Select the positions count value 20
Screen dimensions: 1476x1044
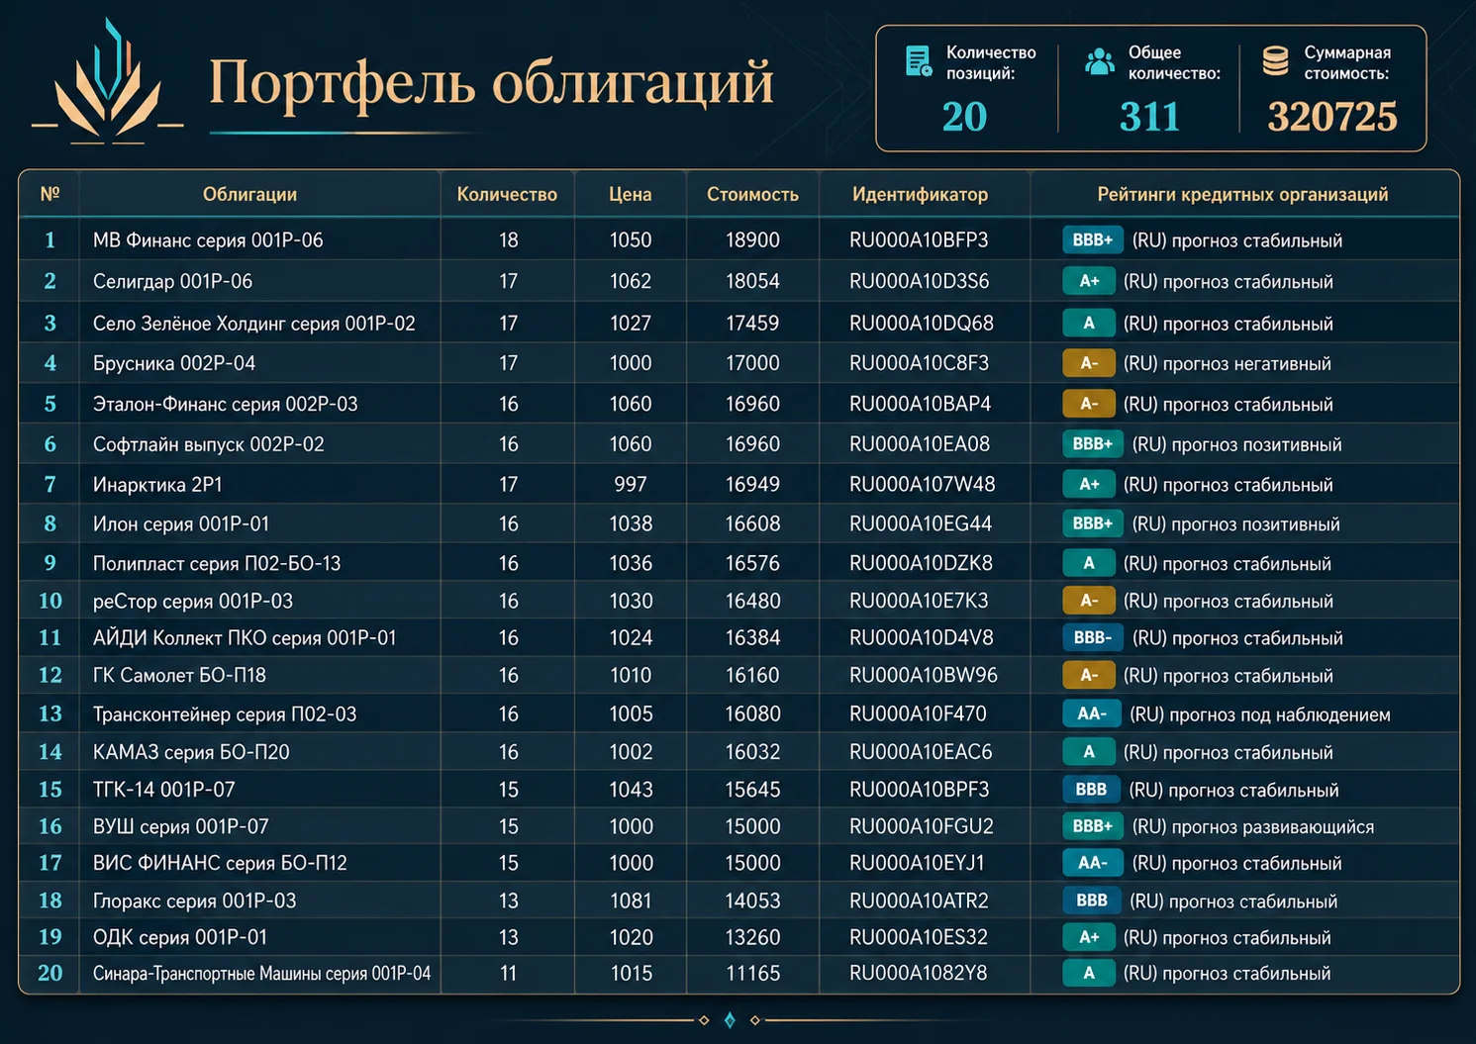point(964,117)
